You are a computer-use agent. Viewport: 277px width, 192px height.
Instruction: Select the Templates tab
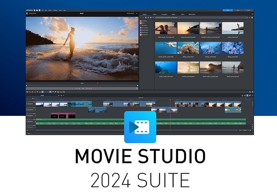point(164,14)
